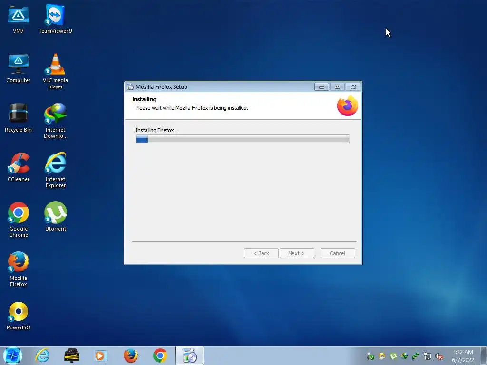This screenshot has width=487, height=365.
Task: Select the Computer desktop icon
Action: point(19,68)
